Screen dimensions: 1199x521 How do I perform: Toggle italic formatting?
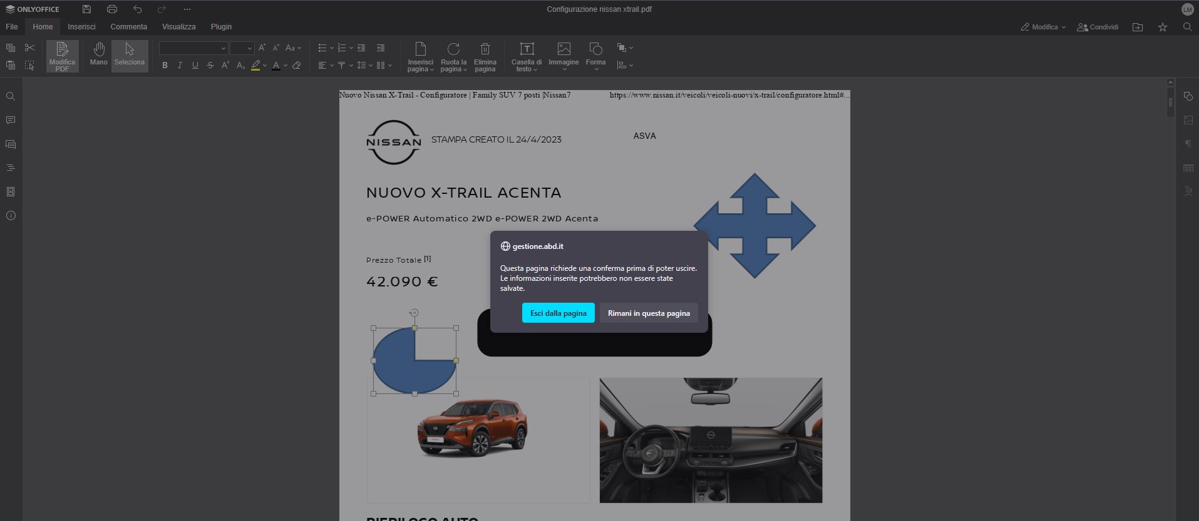[x=180, y=65]
